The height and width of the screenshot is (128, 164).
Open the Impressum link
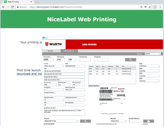pos(145,124)
